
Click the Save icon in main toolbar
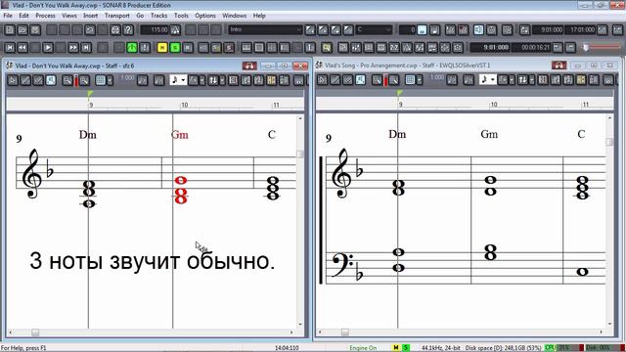(x=35, y=30)
